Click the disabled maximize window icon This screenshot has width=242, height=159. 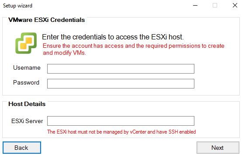215,5
